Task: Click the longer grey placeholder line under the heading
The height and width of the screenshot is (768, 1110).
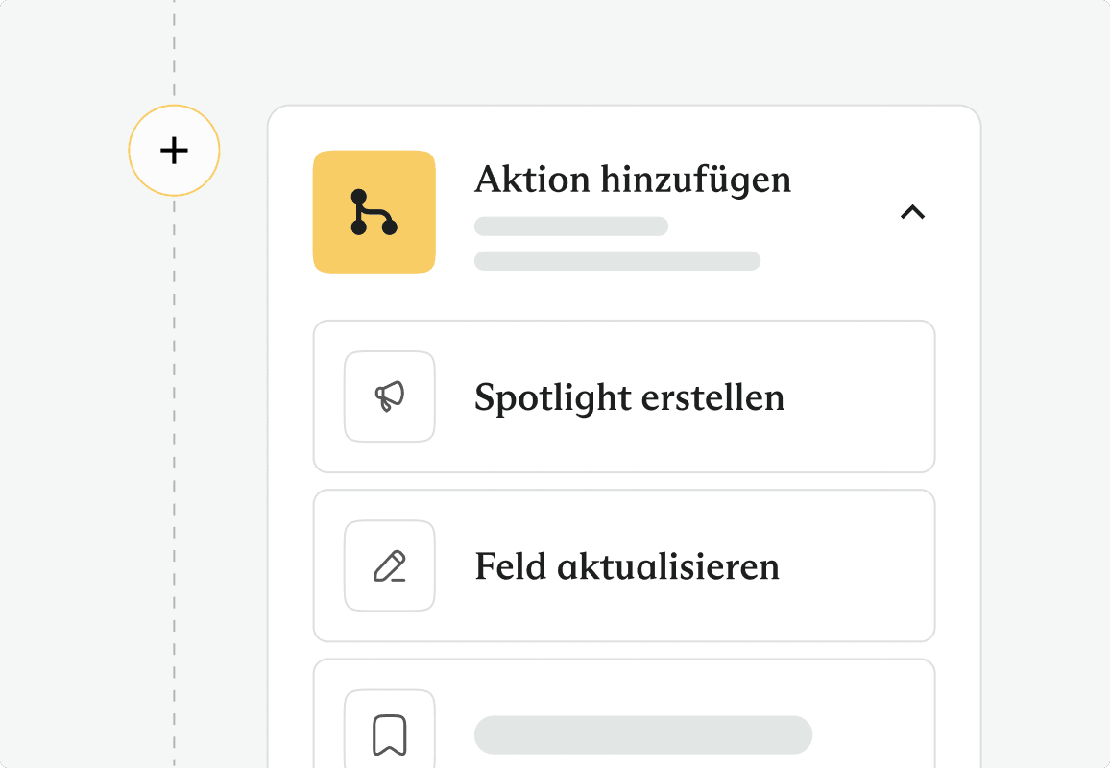Action: (x=617, y=260)
